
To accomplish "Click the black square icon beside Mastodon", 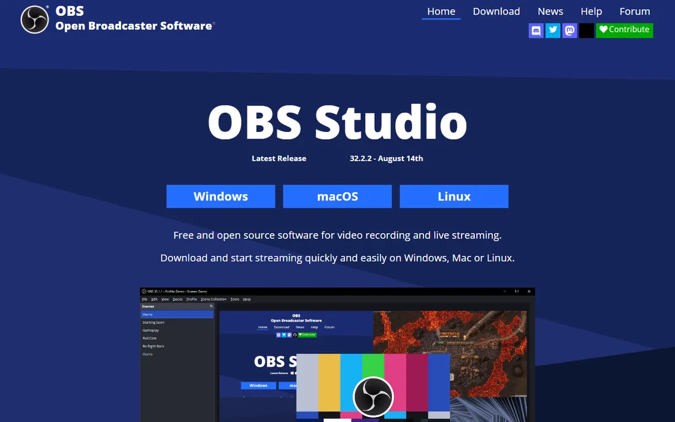I will click(586, 30).
